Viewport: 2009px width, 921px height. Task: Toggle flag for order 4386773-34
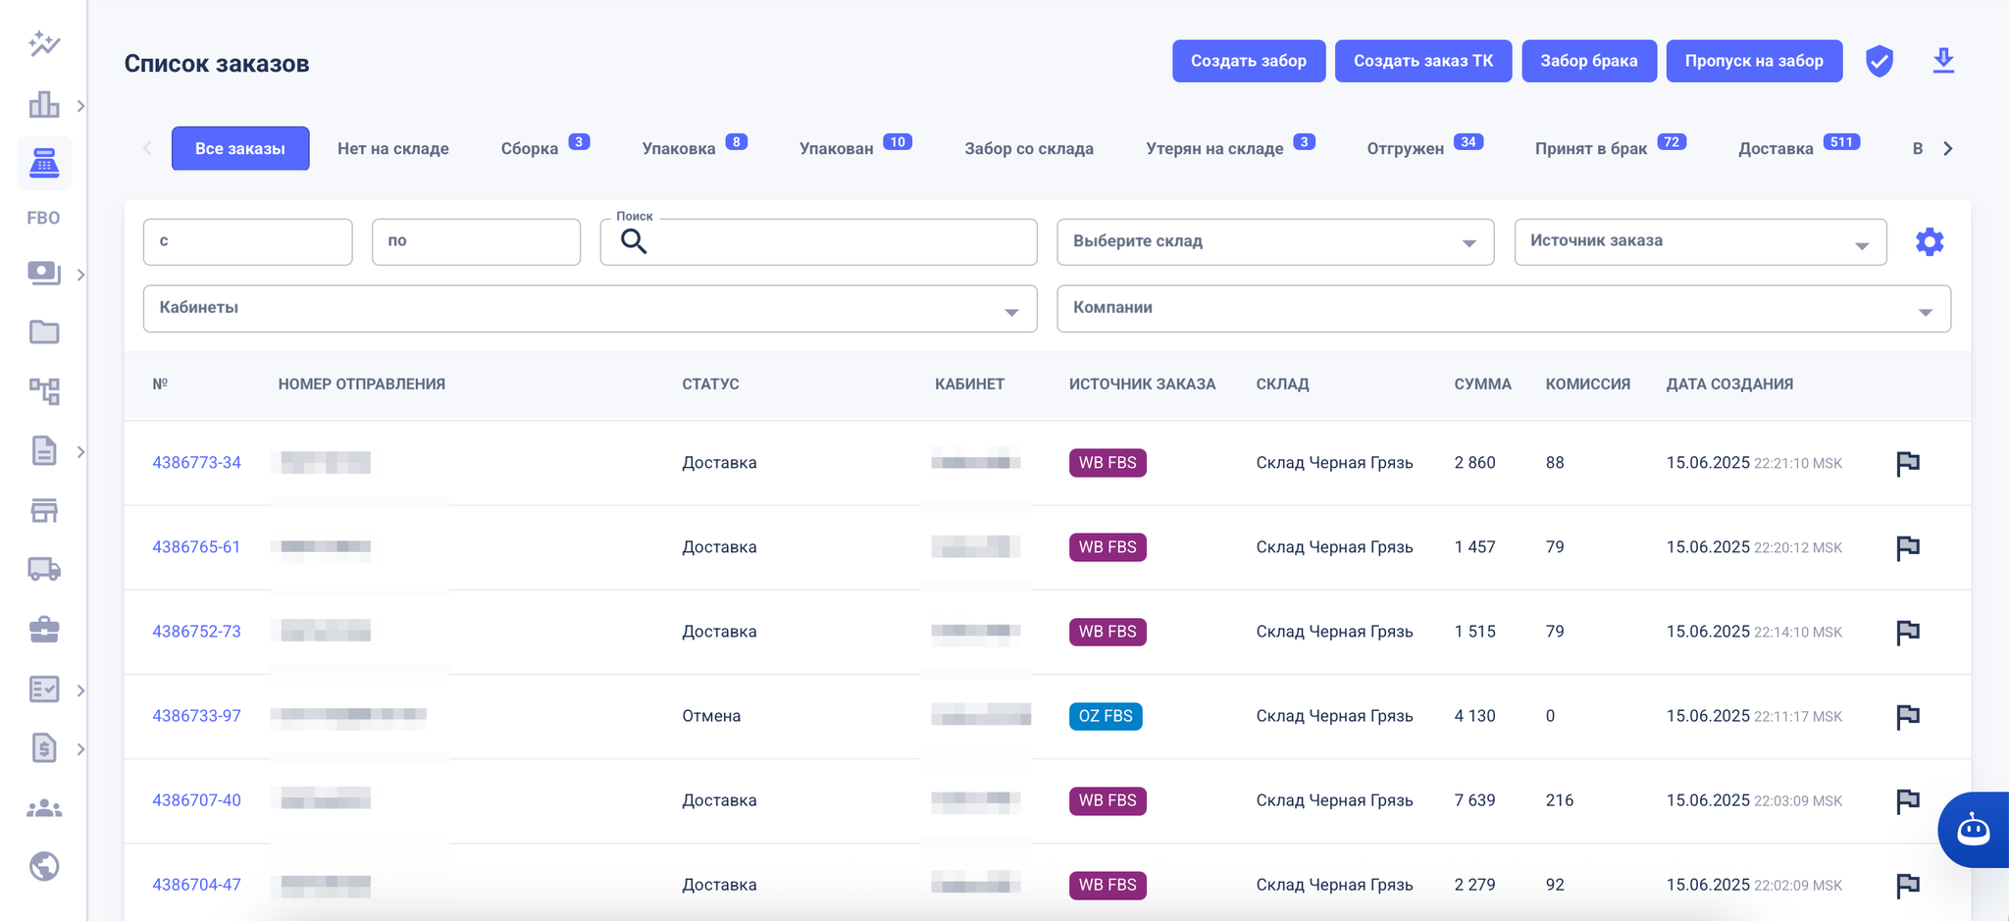[1907, 463]
